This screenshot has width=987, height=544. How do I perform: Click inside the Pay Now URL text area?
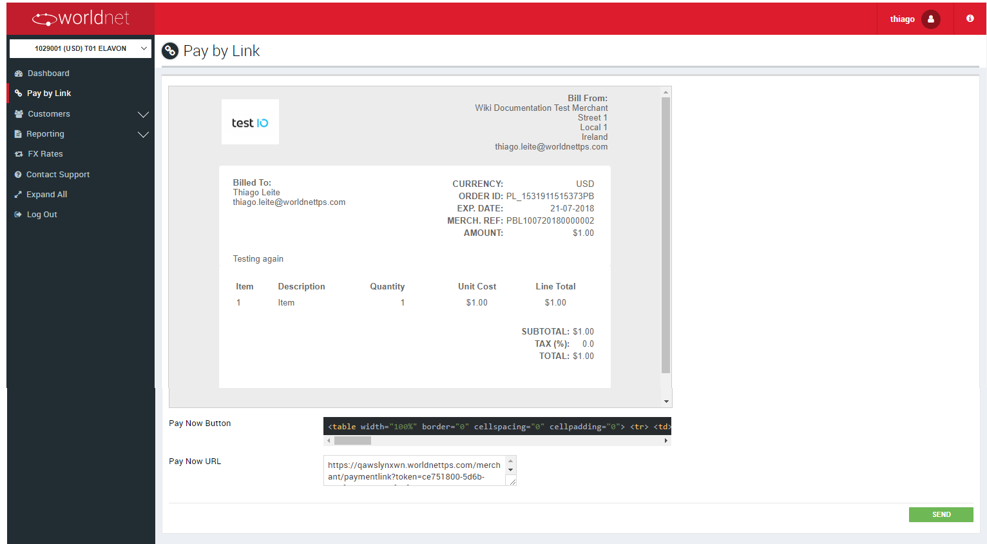coord(414,471)
